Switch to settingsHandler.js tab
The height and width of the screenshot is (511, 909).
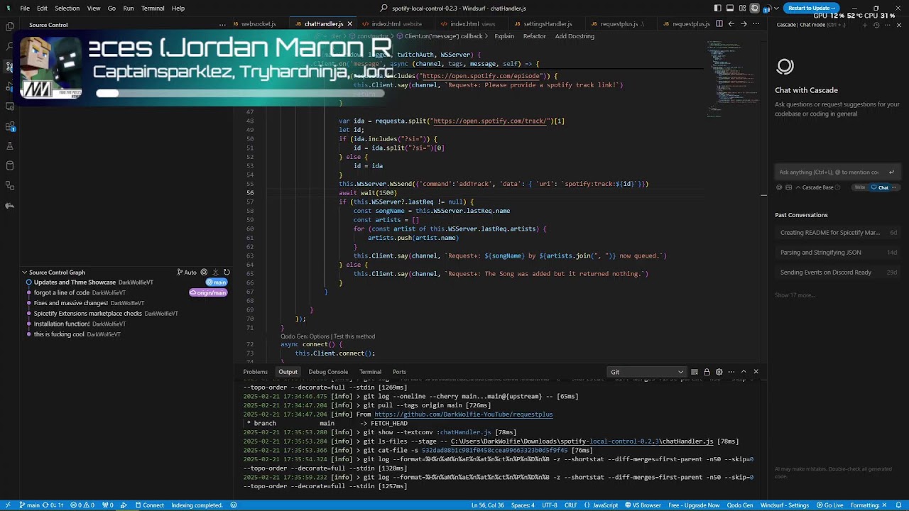click(x=548, y=24)
